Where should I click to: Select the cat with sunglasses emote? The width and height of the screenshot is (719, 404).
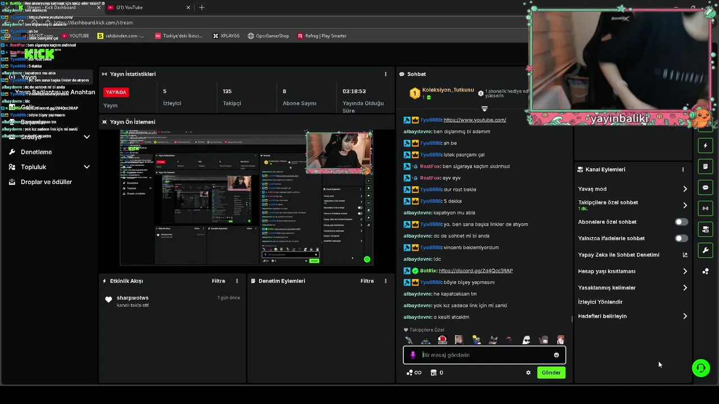[x=493, y=340]
